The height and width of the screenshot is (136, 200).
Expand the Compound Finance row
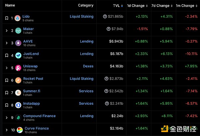pyautogui.click(x=6, y=117)
